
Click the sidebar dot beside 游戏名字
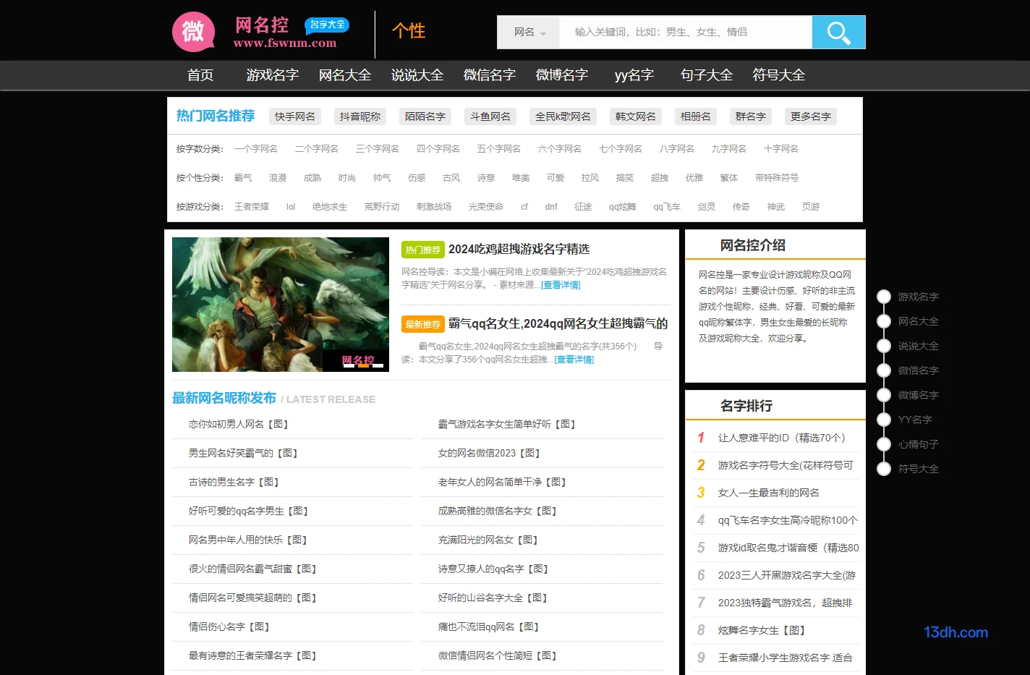[884, 297]
